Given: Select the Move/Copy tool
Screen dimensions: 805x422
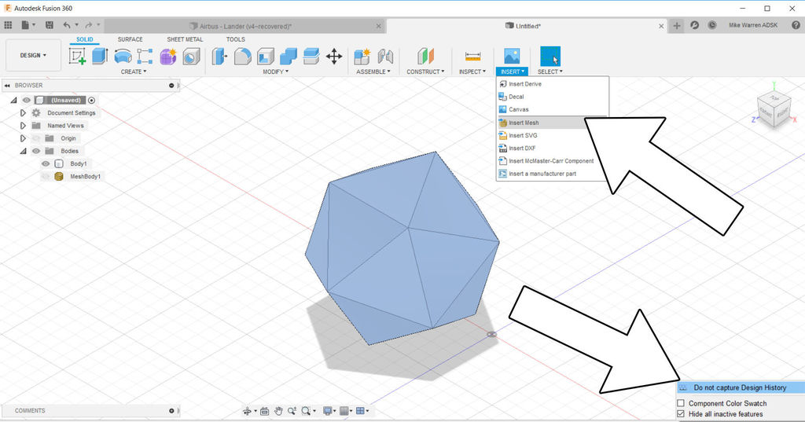Looking at the screenshot, I should [x=334, y=56].
